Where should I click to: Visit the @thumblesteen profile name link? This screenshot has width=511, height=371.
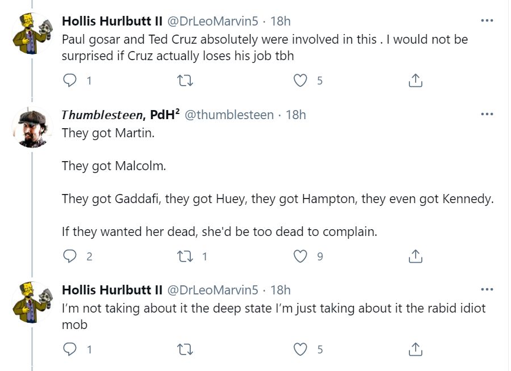pos(229,115)
